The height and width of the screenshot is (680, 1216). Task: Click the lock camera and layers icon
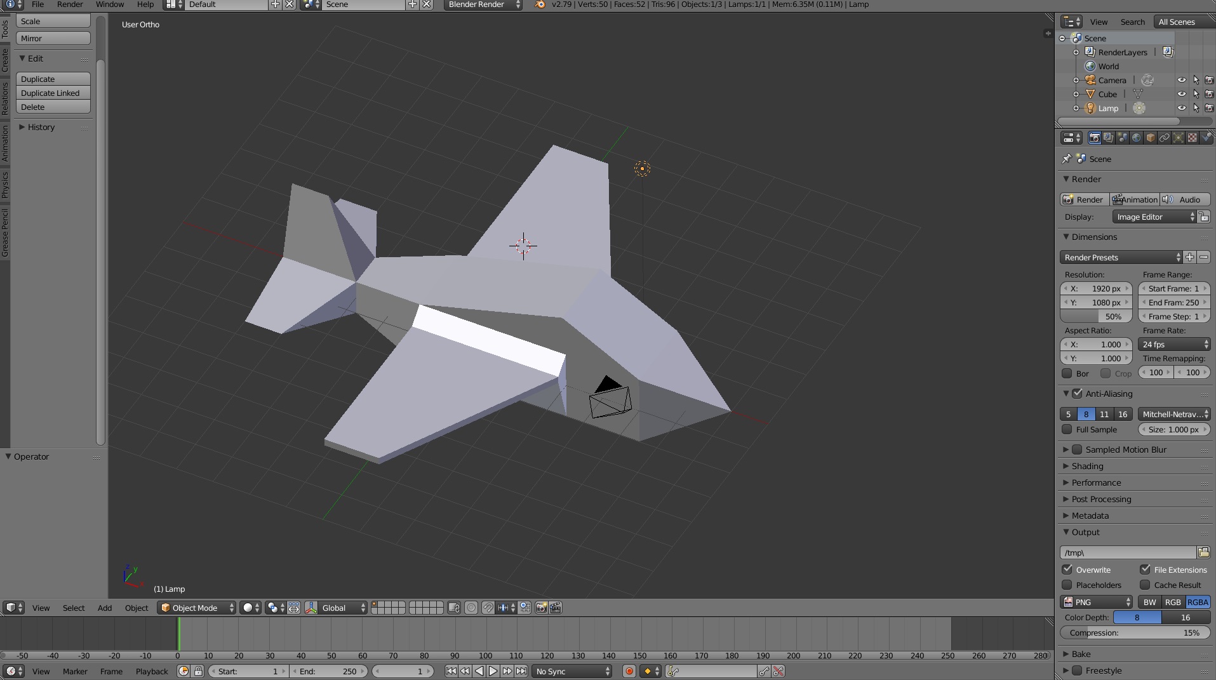point(453,608)
